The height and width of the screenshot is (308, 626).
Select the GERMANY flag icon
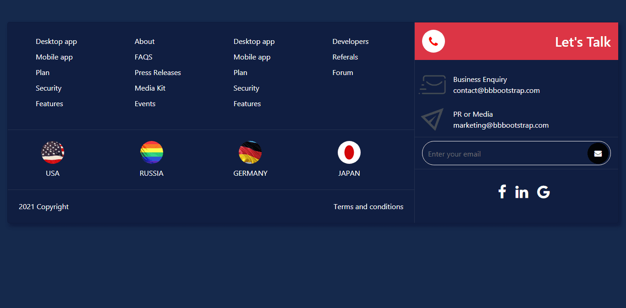tap(250, 152)
